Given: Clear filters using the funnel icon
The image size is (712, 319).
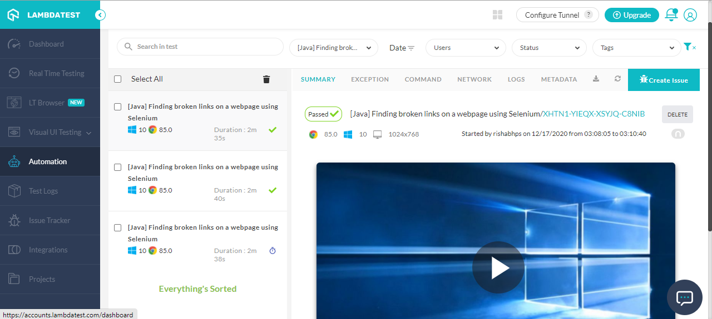Looking at the screenshot, I should coord(690,47).
